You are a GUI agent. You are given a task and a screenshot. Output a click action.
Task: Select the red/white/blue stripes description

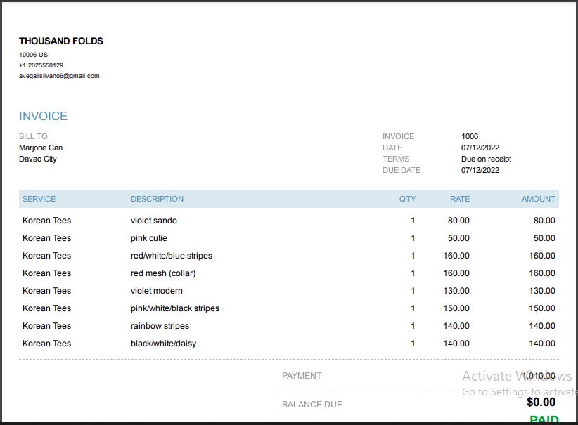[172, 256]
